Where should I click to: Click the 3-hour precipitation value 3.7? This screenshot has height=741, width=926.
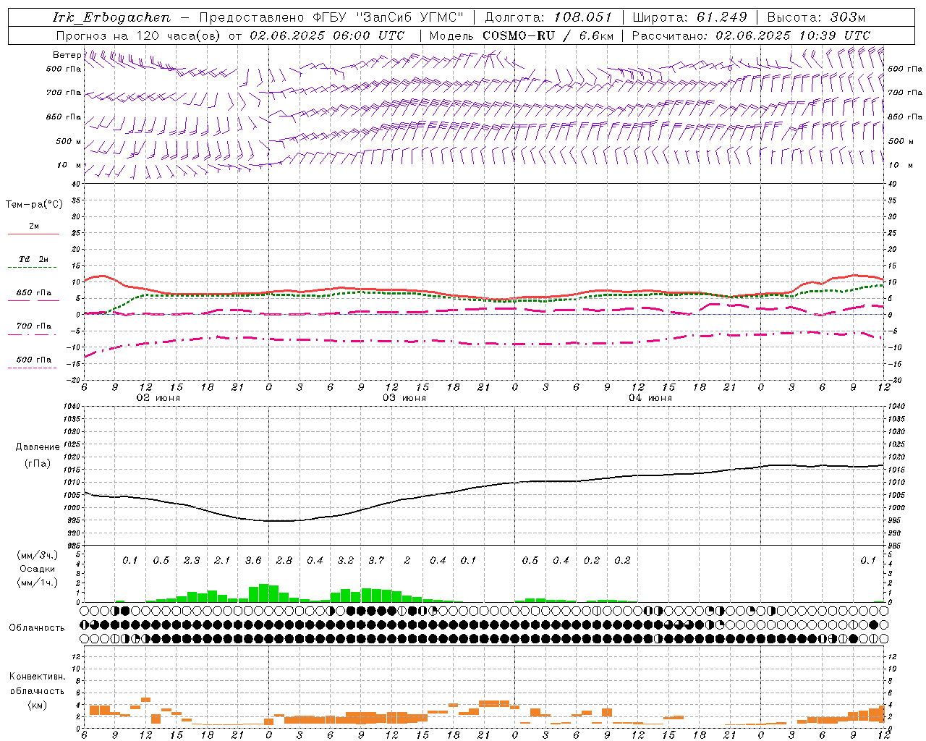376,561
